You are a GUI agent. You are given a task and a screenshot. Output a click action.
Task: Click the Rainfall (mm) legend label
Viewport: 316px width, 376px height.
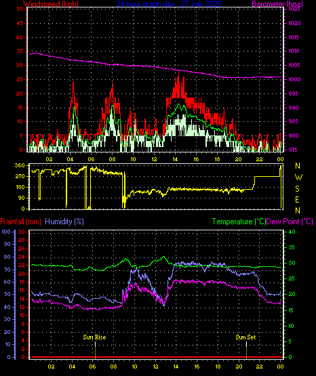point(20,222)
